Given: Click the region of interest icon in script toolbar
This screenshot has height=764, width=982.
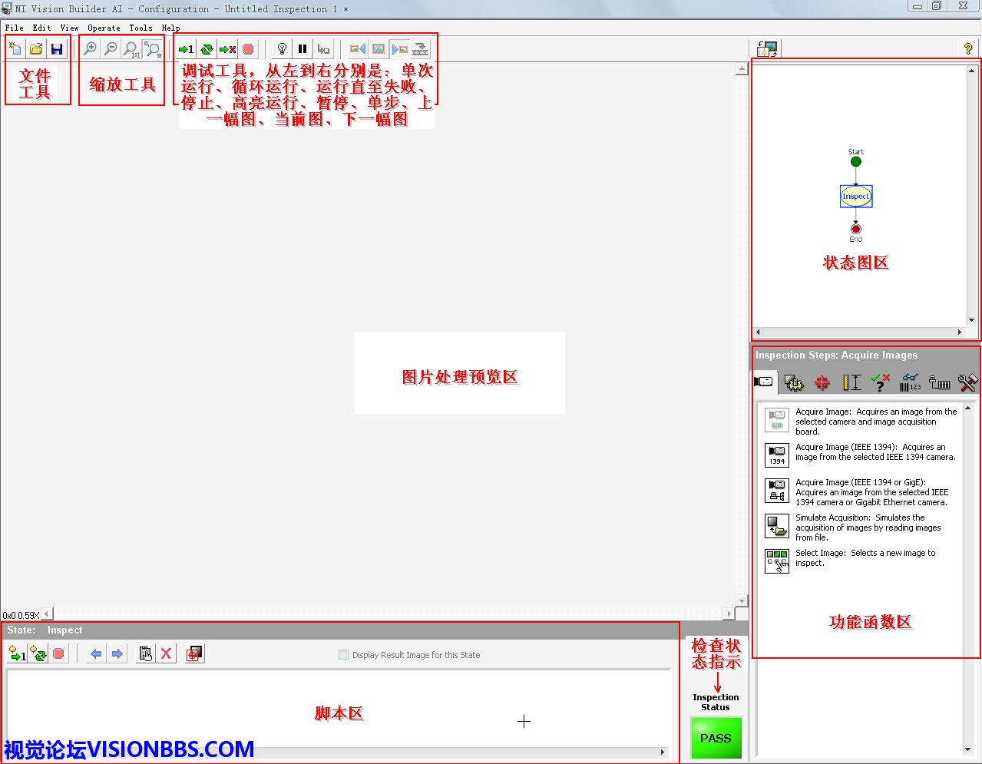Looking at the screenshot, I should [x=195, y=653].
